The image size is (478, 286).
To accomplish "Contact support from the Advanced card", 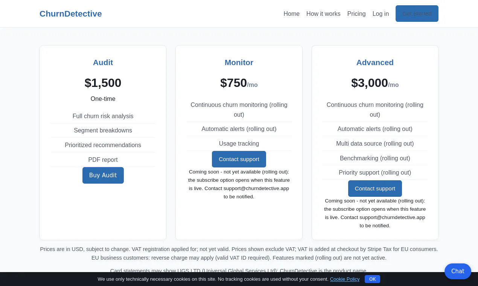I will point(375,189).
